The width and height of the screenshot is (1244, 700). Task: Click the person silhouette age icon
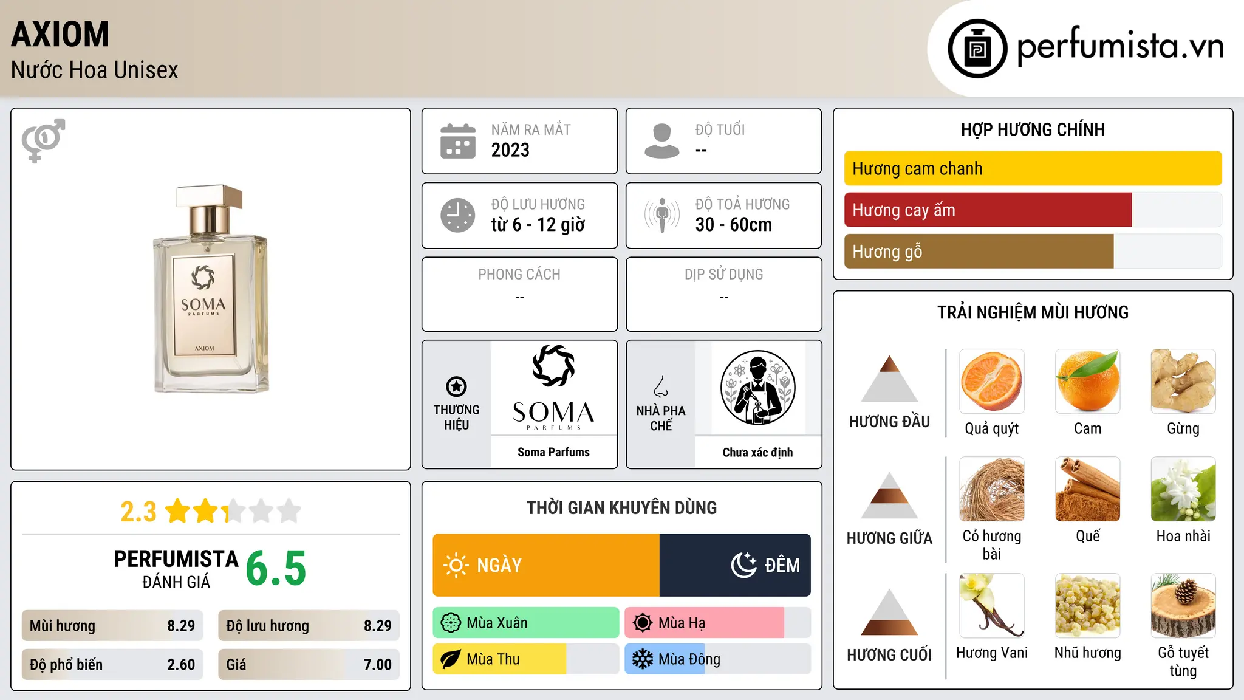tap(662, 141)
